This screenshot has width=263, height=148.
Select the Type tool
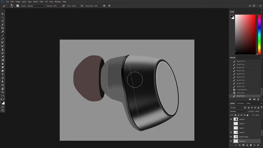click(x=2, y=74)
